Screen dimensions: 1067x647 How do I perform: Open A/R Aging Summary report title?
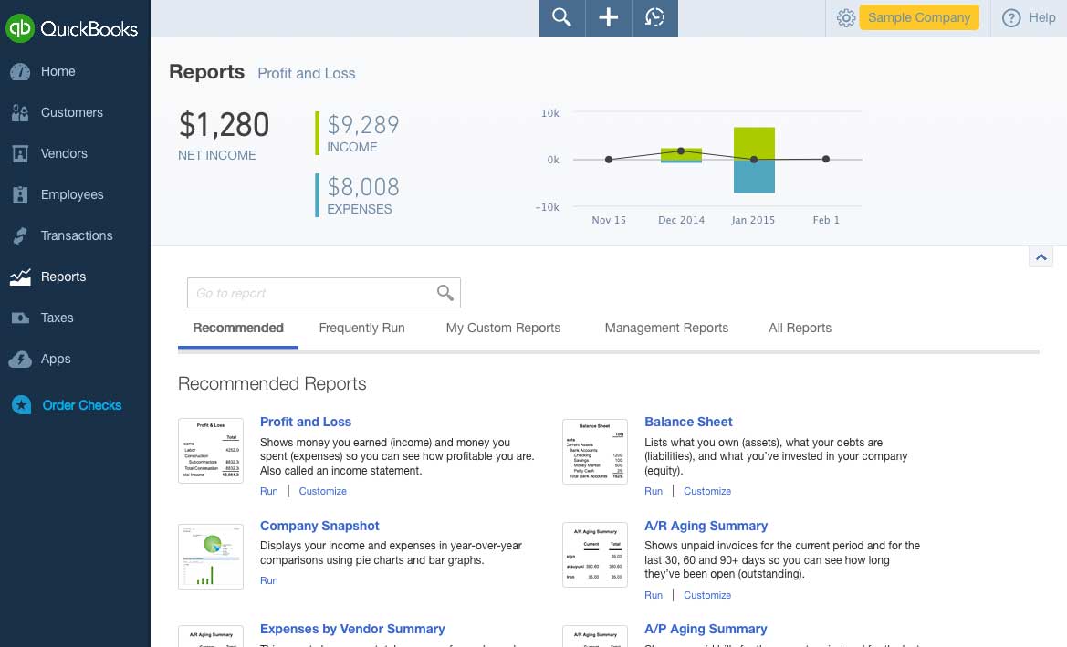click(x=706, y=526)
